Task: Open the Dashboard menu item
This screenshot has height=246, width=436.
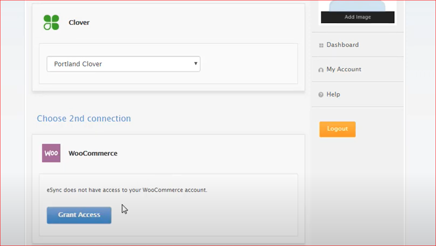Action: tap(358, 45)
